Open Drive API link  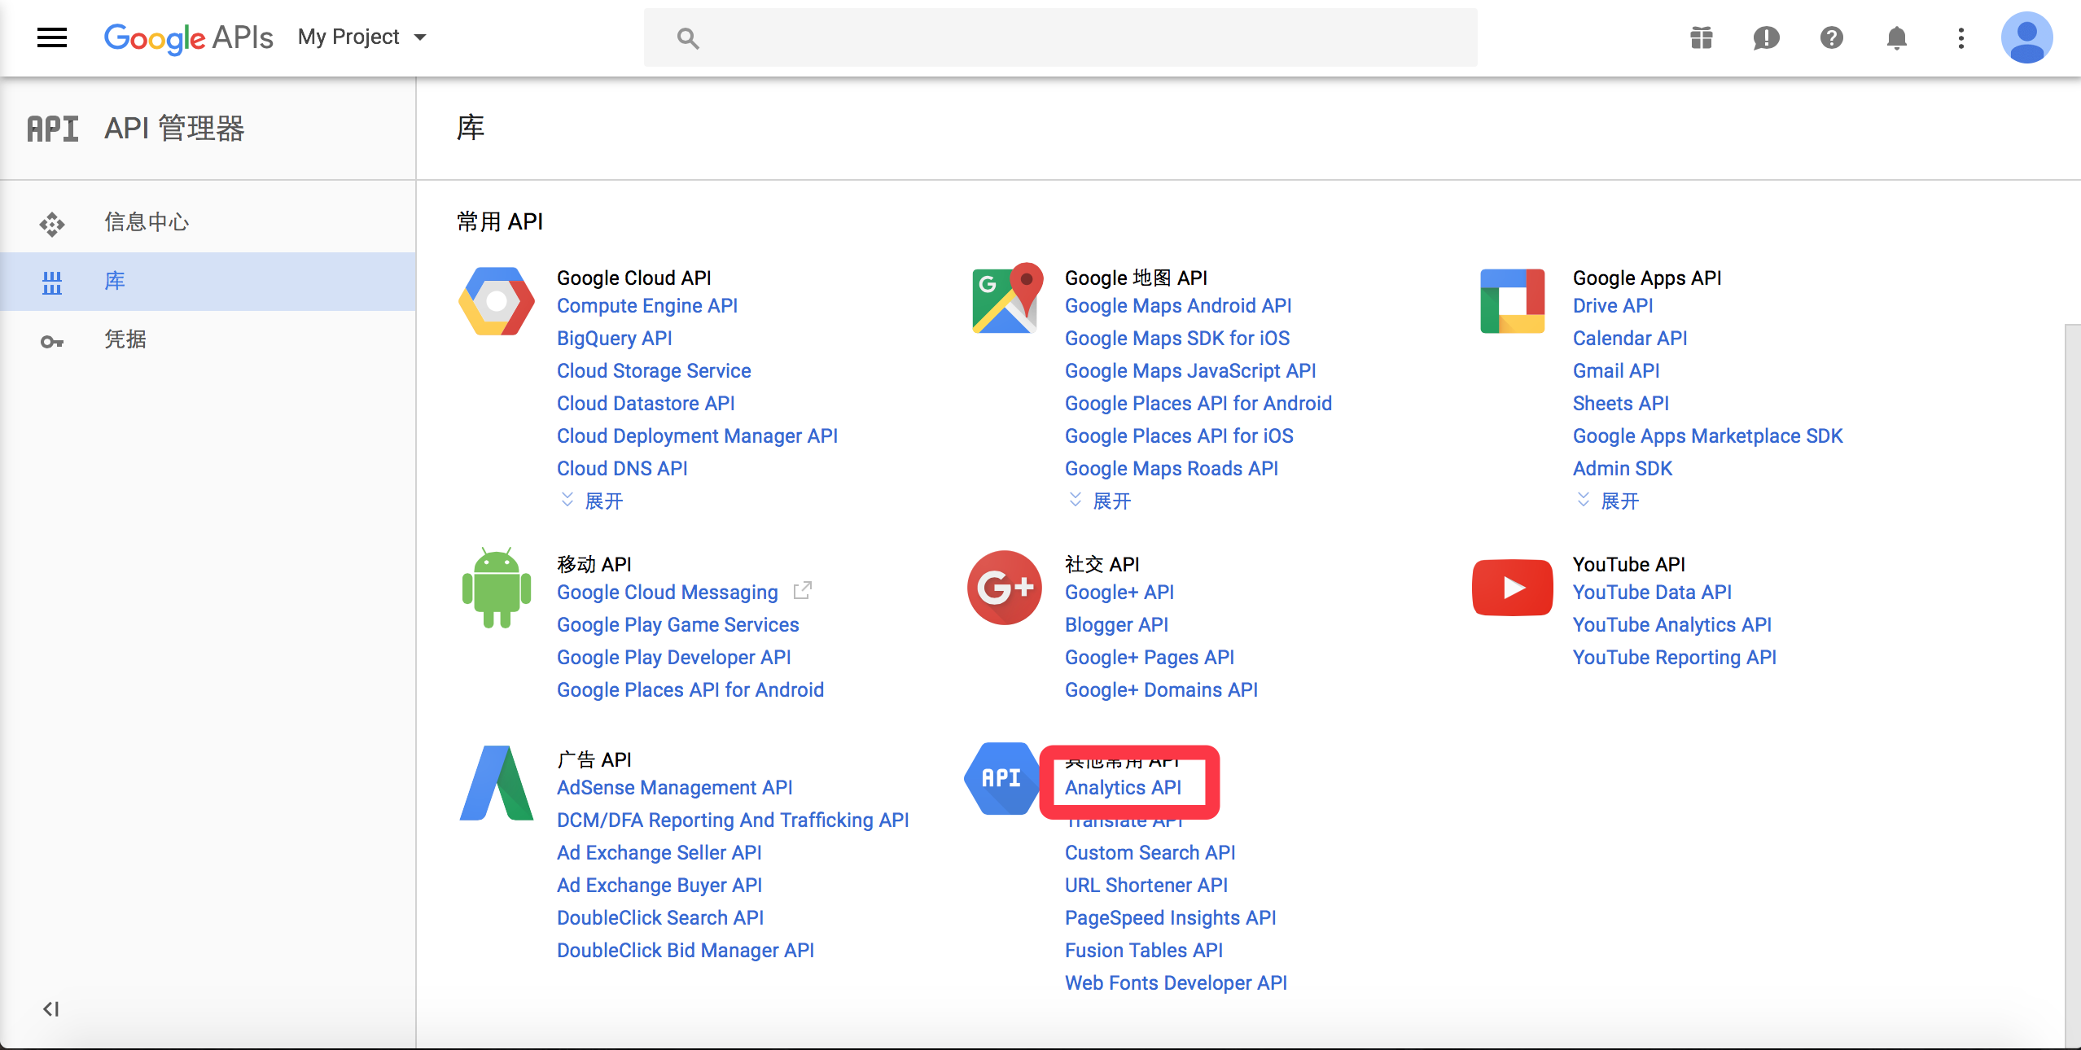(x=1613, y=305)
